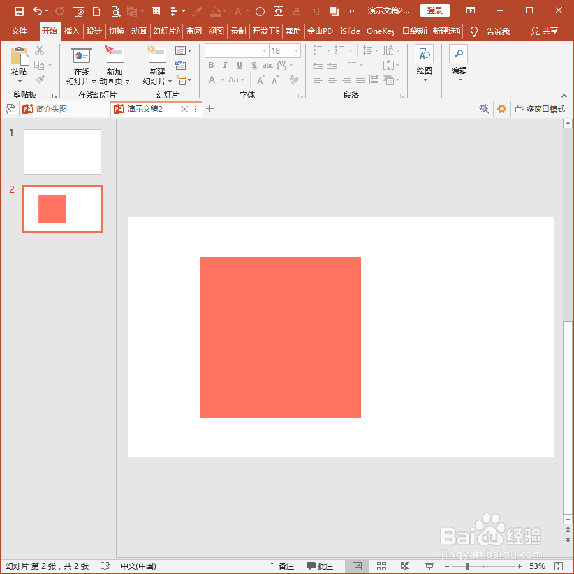Open the font name dropdown
Screen dimensions: 574x574
[264, 50]
